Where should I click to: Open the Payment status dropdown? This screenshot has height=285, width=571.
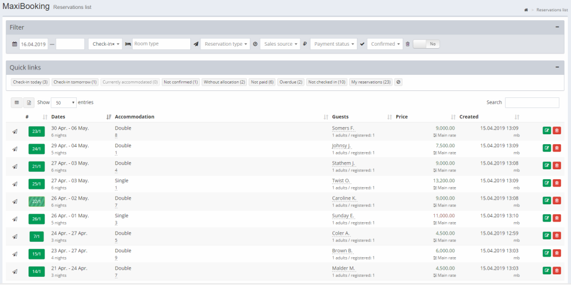click(334, 44)
